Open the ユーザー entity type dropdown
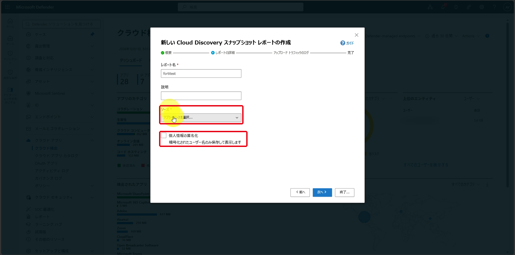Image resolution: width=515 pixels, height=255 pixels. [x=472, y=99]
